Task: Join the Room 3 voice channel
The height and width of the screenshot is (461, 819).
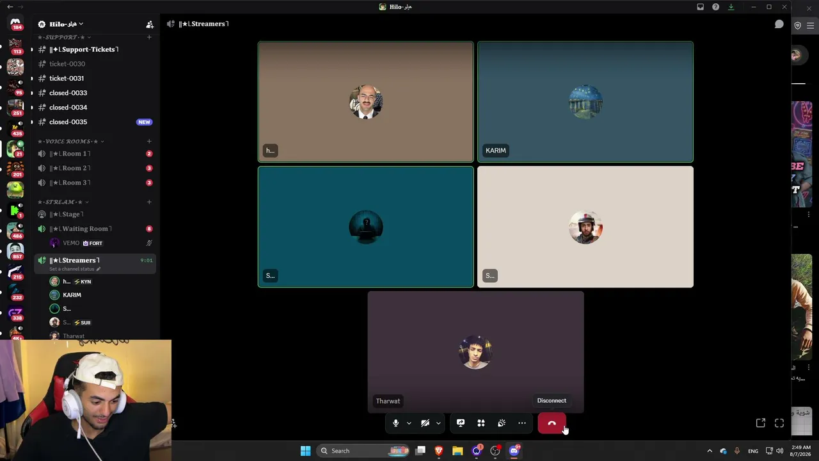Action: point(95,182)
